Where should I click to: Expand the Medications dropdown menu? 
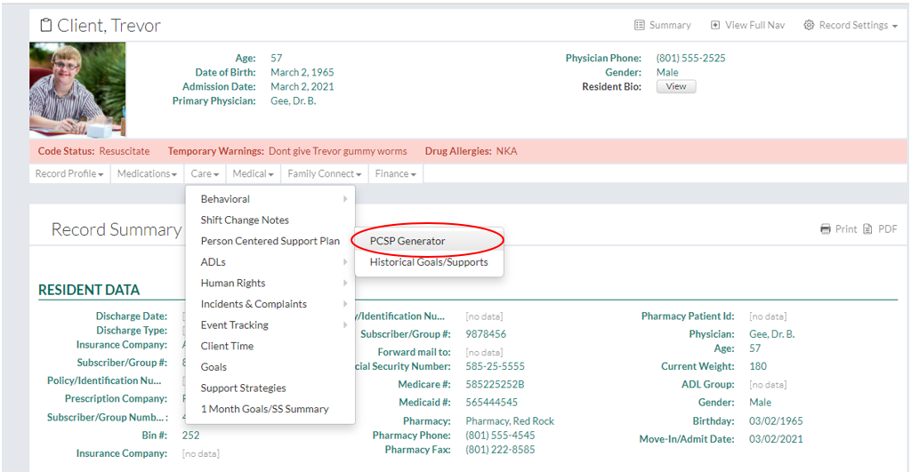click(148, 174)
